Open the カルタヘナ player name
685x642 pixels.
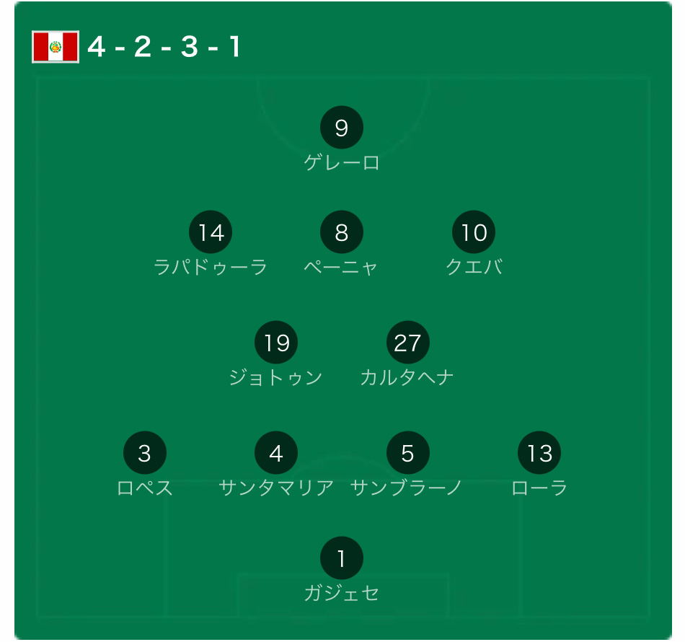pyautogui.click(x=407, y=377)
